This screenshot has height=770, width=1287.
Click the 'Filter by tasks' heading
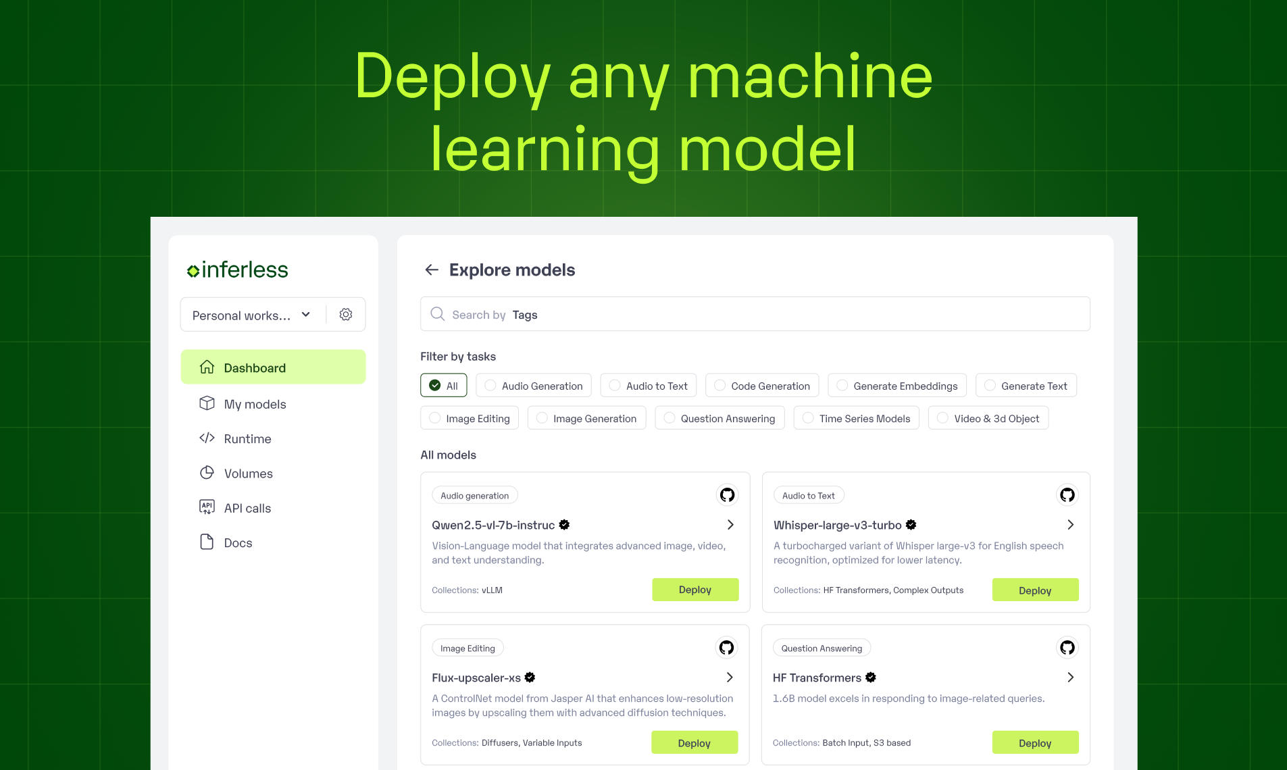pyautogui.click(x=458, y=357)
